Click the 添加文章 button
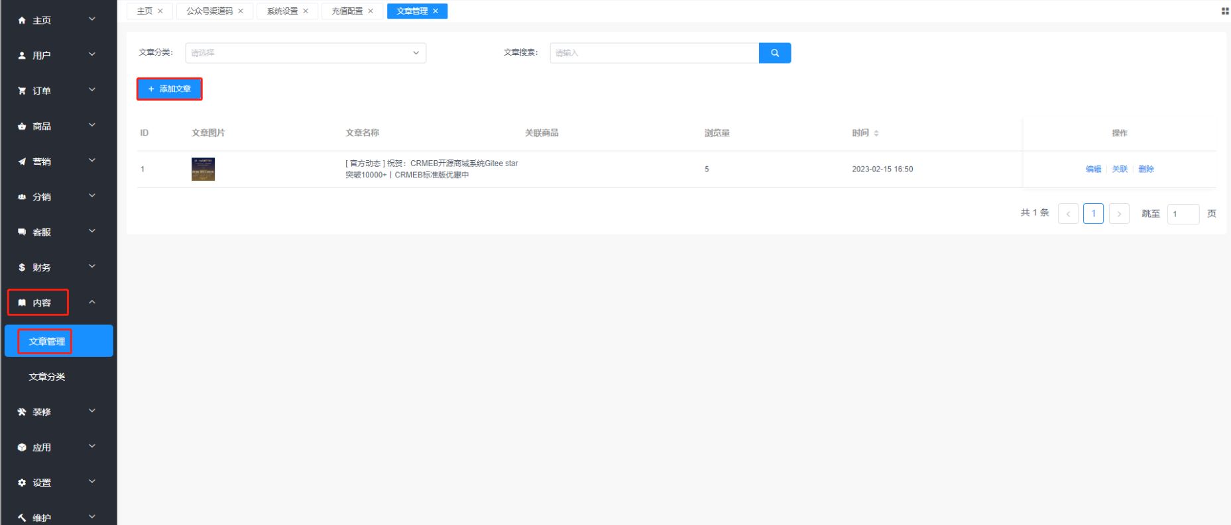 (x=170, y=89)
